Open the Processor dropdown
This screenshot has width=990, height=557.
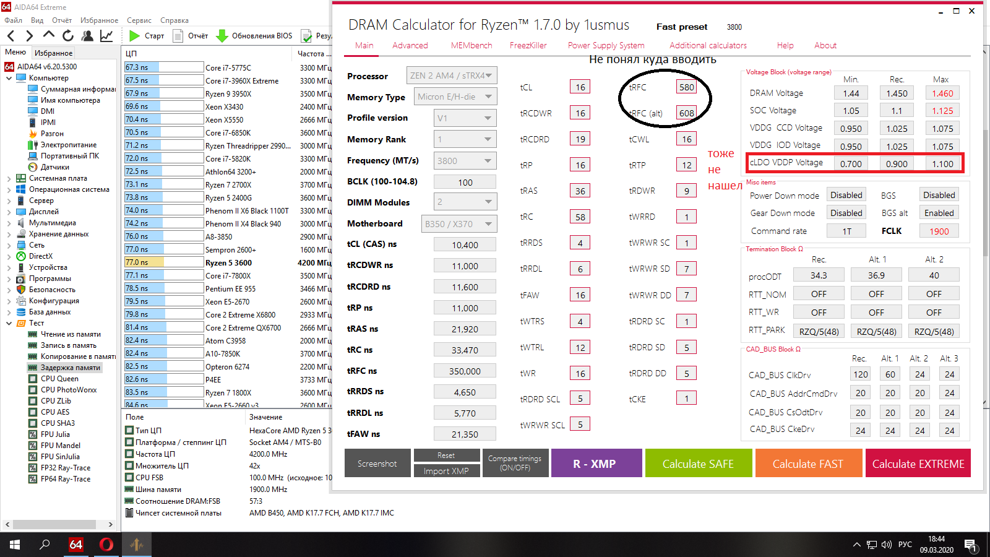(x=452, y=76)
